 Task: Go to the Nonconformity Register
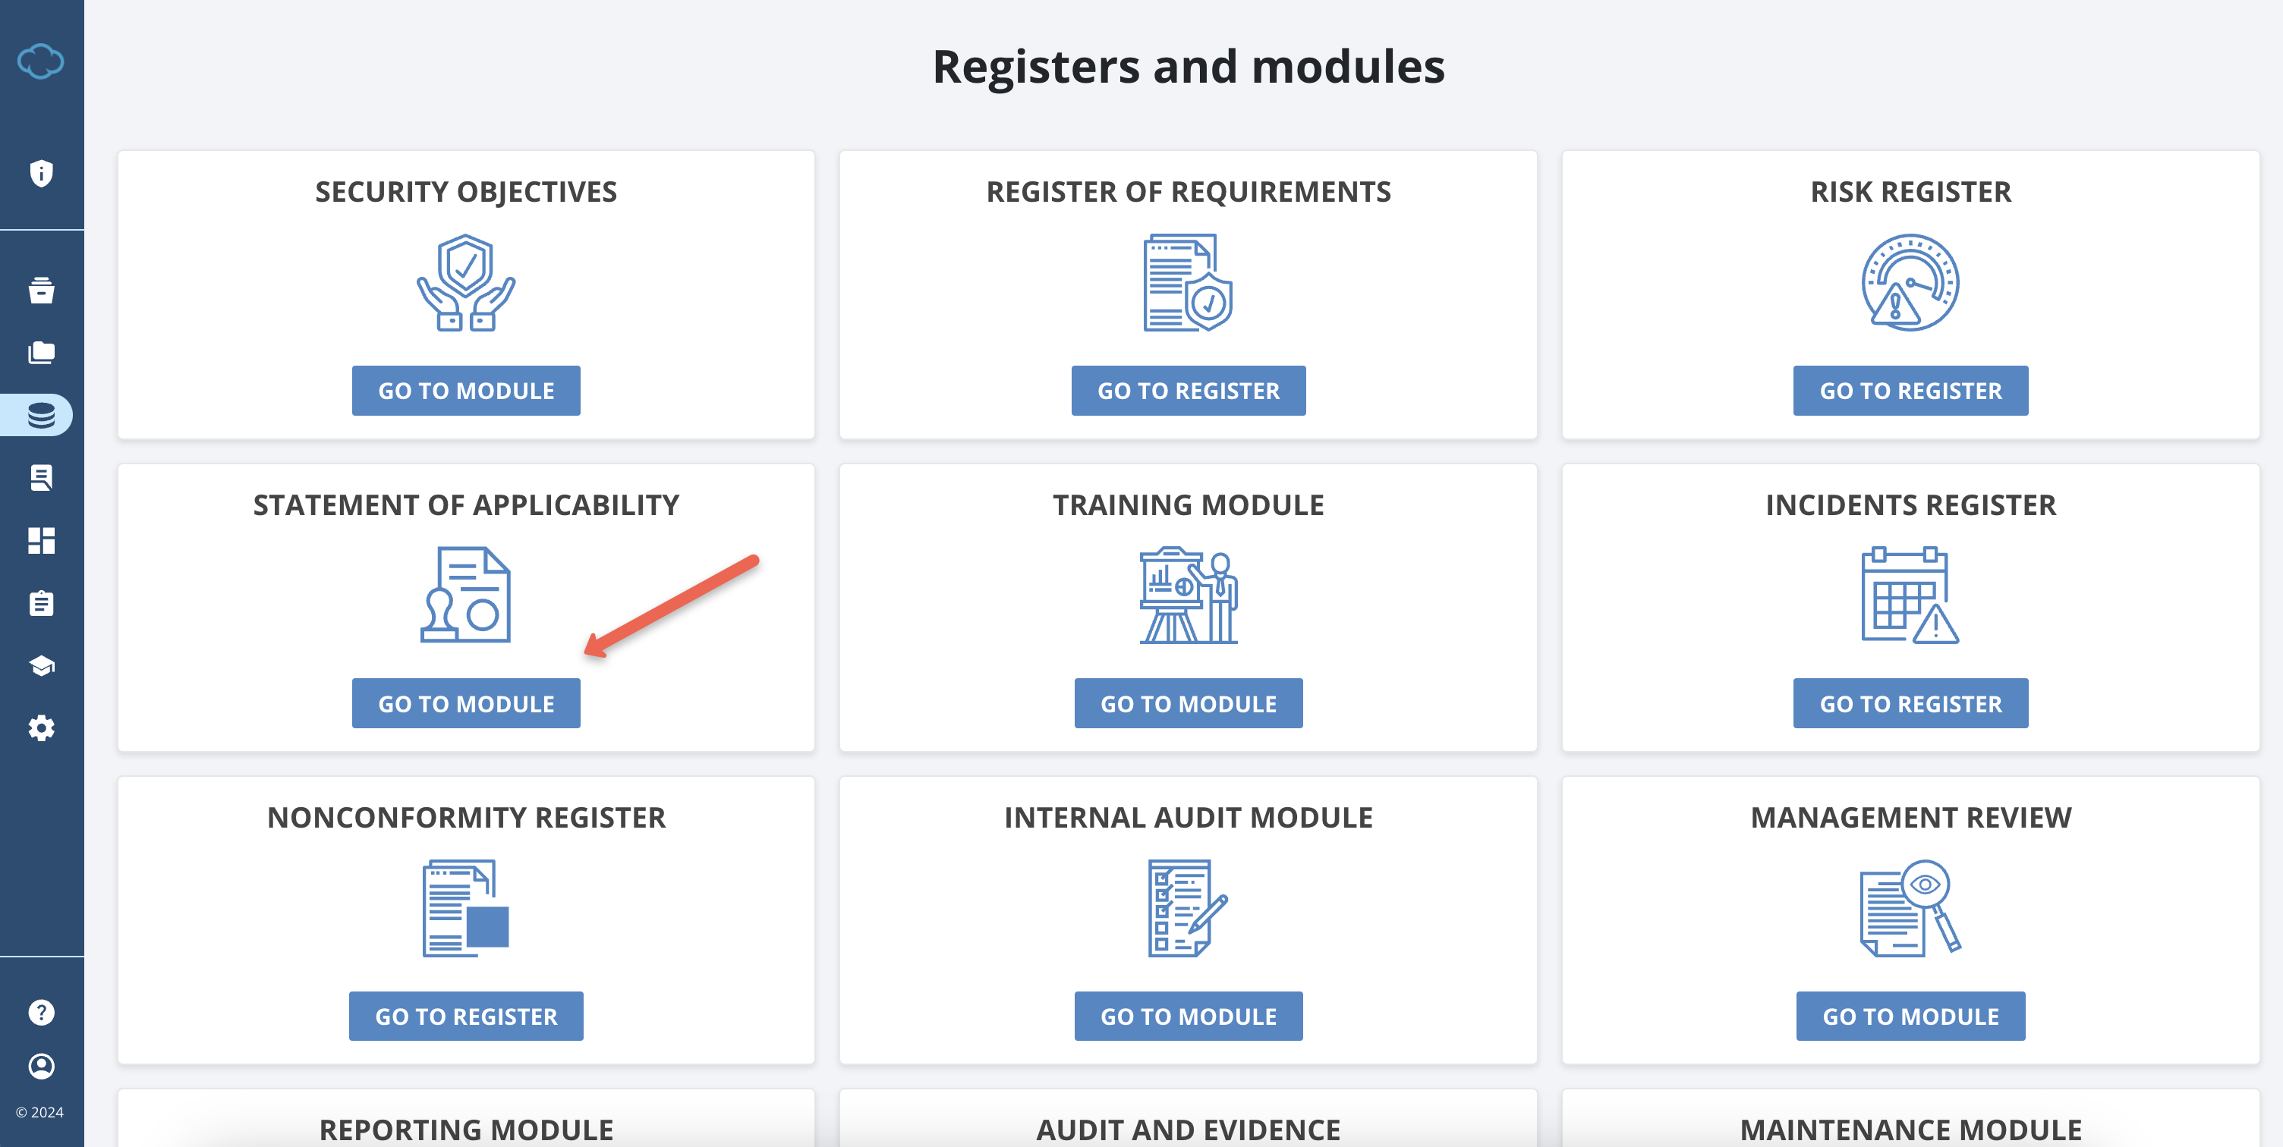(465, 1016)
